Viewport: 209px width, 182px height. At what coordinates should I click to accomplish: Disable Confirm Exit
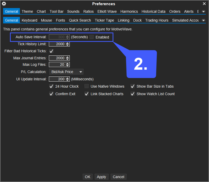[x=51, y=94]
